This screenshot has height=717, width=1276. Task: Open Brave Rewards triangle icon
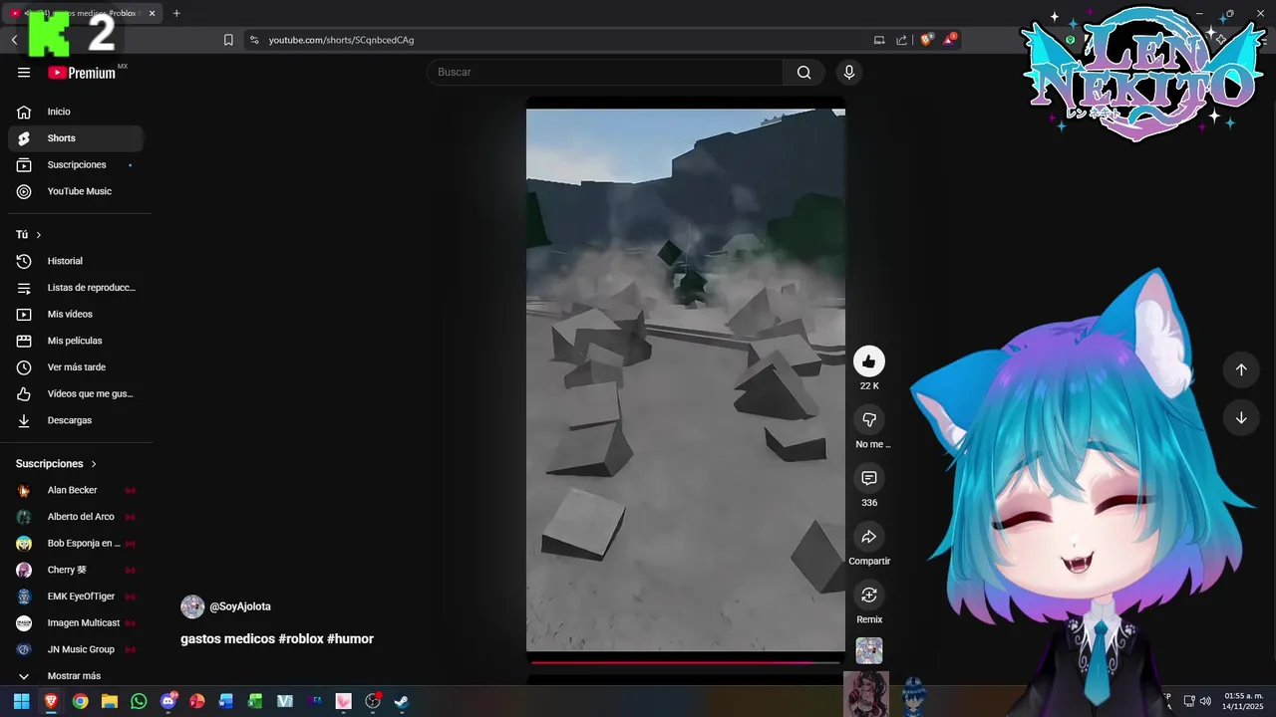tap(949, 40)
